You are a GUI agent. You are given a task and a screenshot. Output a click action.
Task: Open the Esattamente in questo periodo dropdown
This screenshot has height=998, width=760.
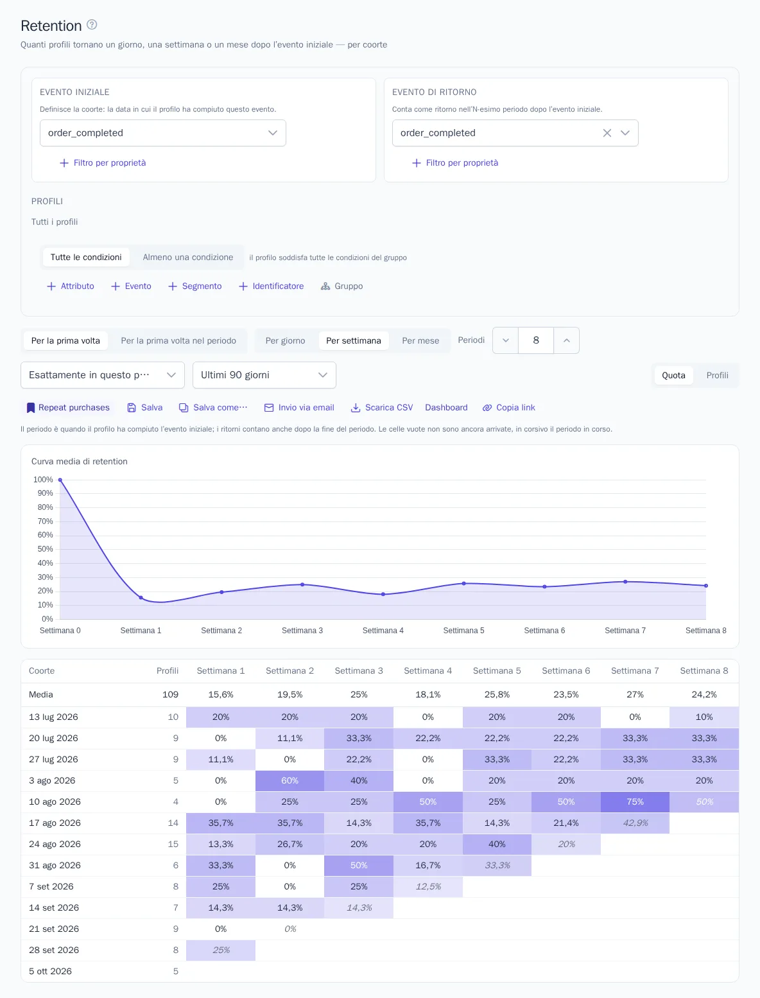[x=103, y=375]
